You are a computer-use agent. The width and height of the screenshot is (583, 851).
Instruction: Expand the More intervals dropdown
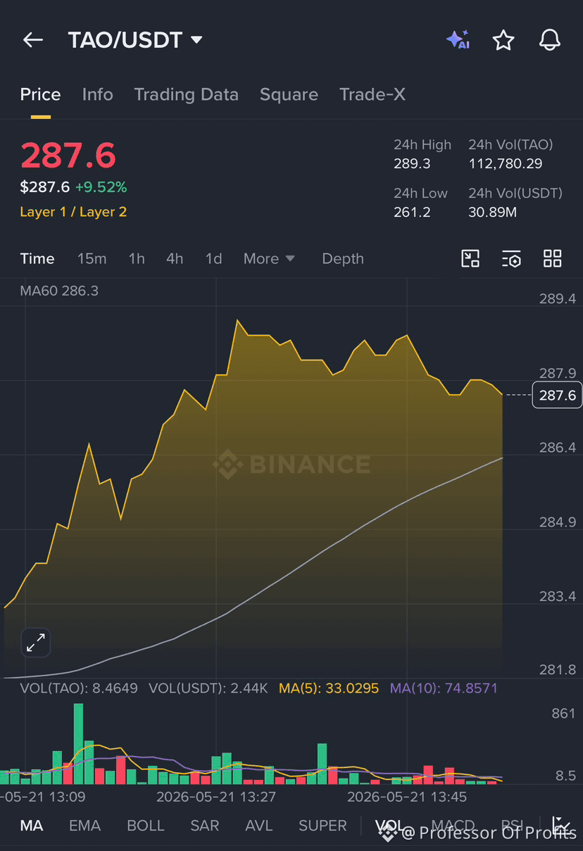[269, 258]
